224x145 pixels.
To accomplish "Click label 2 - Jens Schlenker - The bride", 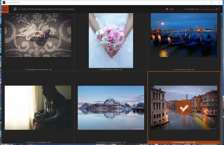I will pos(111,70).
